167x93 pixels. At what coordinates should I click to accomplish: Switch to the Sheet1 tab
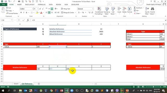[16, 84]
